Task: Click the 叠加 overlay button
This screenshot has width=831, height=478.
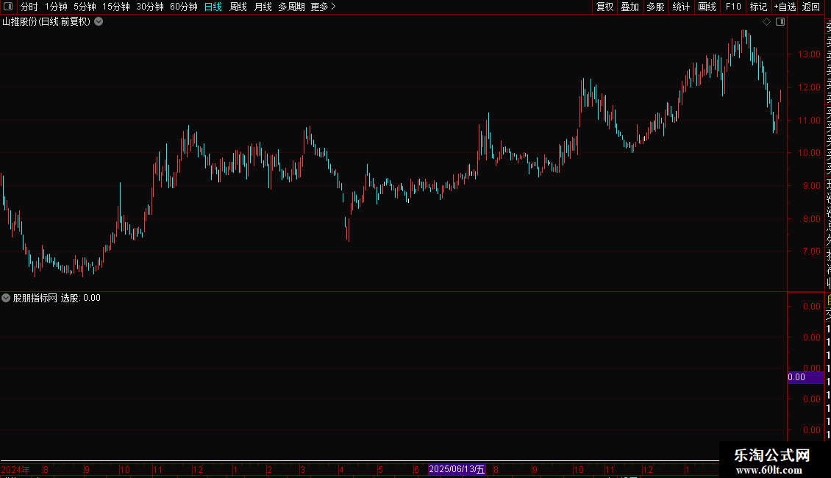Action: (630, 7)
